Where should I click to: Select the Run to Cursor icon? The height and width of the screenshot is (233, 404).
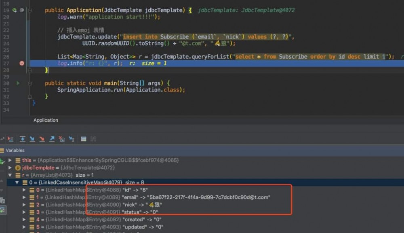click(72, 139)
